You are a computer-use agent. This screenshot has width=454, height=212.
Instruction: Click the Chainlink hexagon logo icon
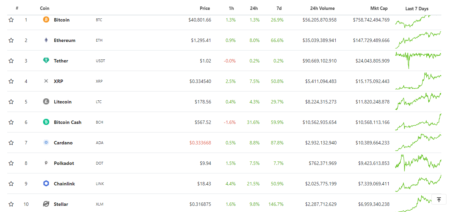tap(46, 184)
